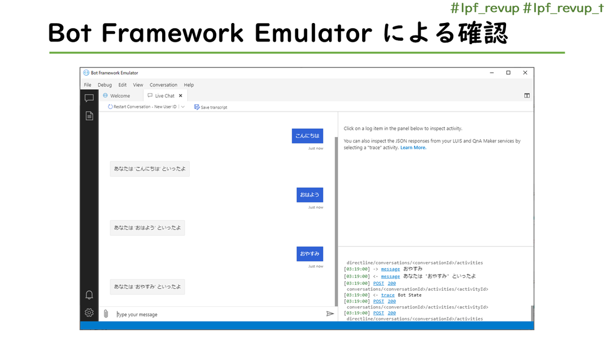Open the trace link for Bot State
Screen dimensions: 614x345
(388, 295)
